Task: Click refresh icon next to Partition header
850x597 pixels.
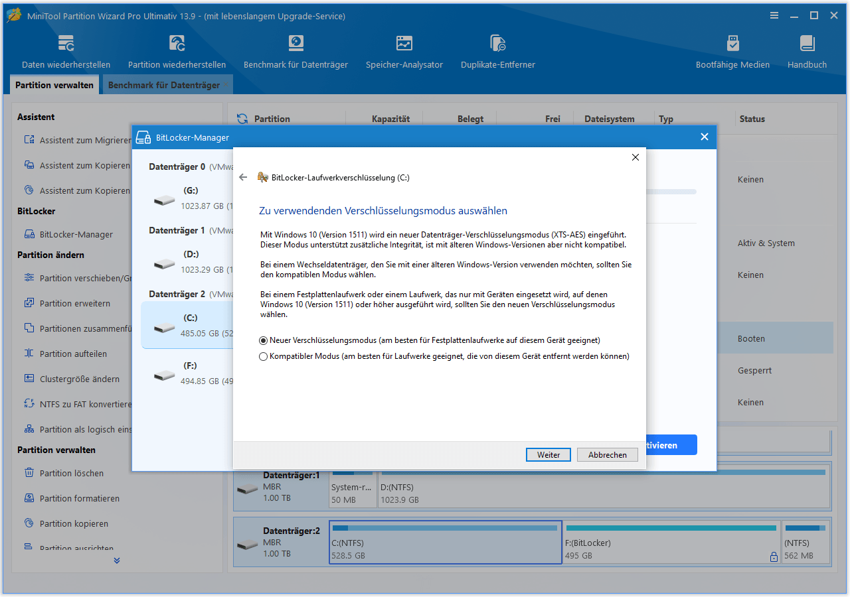Action: click(x=242, y=119)
